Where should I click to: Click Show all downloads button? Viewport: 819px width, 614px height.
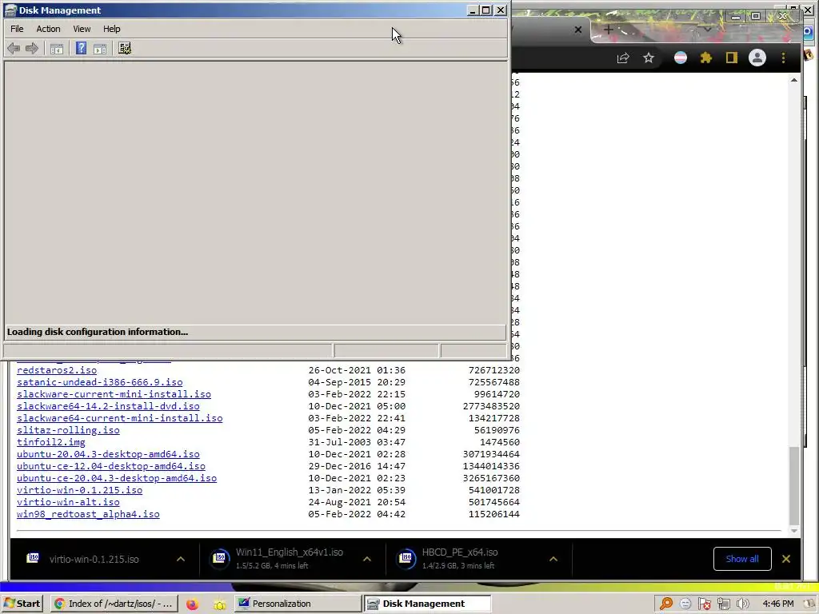coord(742,559)
